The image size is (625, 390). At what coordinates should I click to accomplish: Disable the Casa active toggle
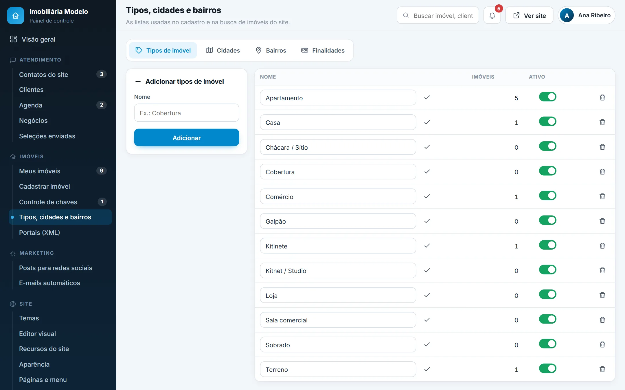pos(547,121)
